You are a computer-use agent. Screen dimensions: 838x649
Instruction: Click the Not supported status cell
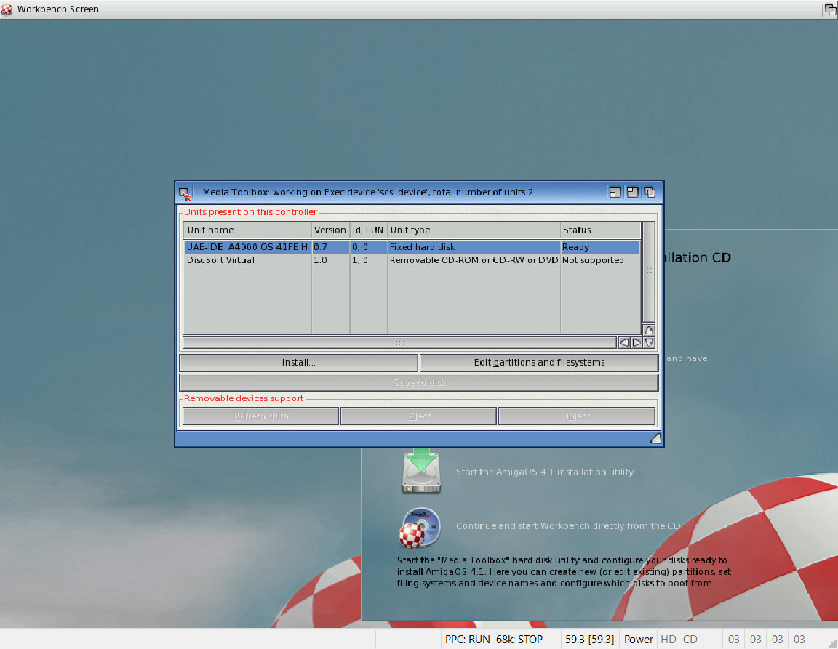(593, 260)
